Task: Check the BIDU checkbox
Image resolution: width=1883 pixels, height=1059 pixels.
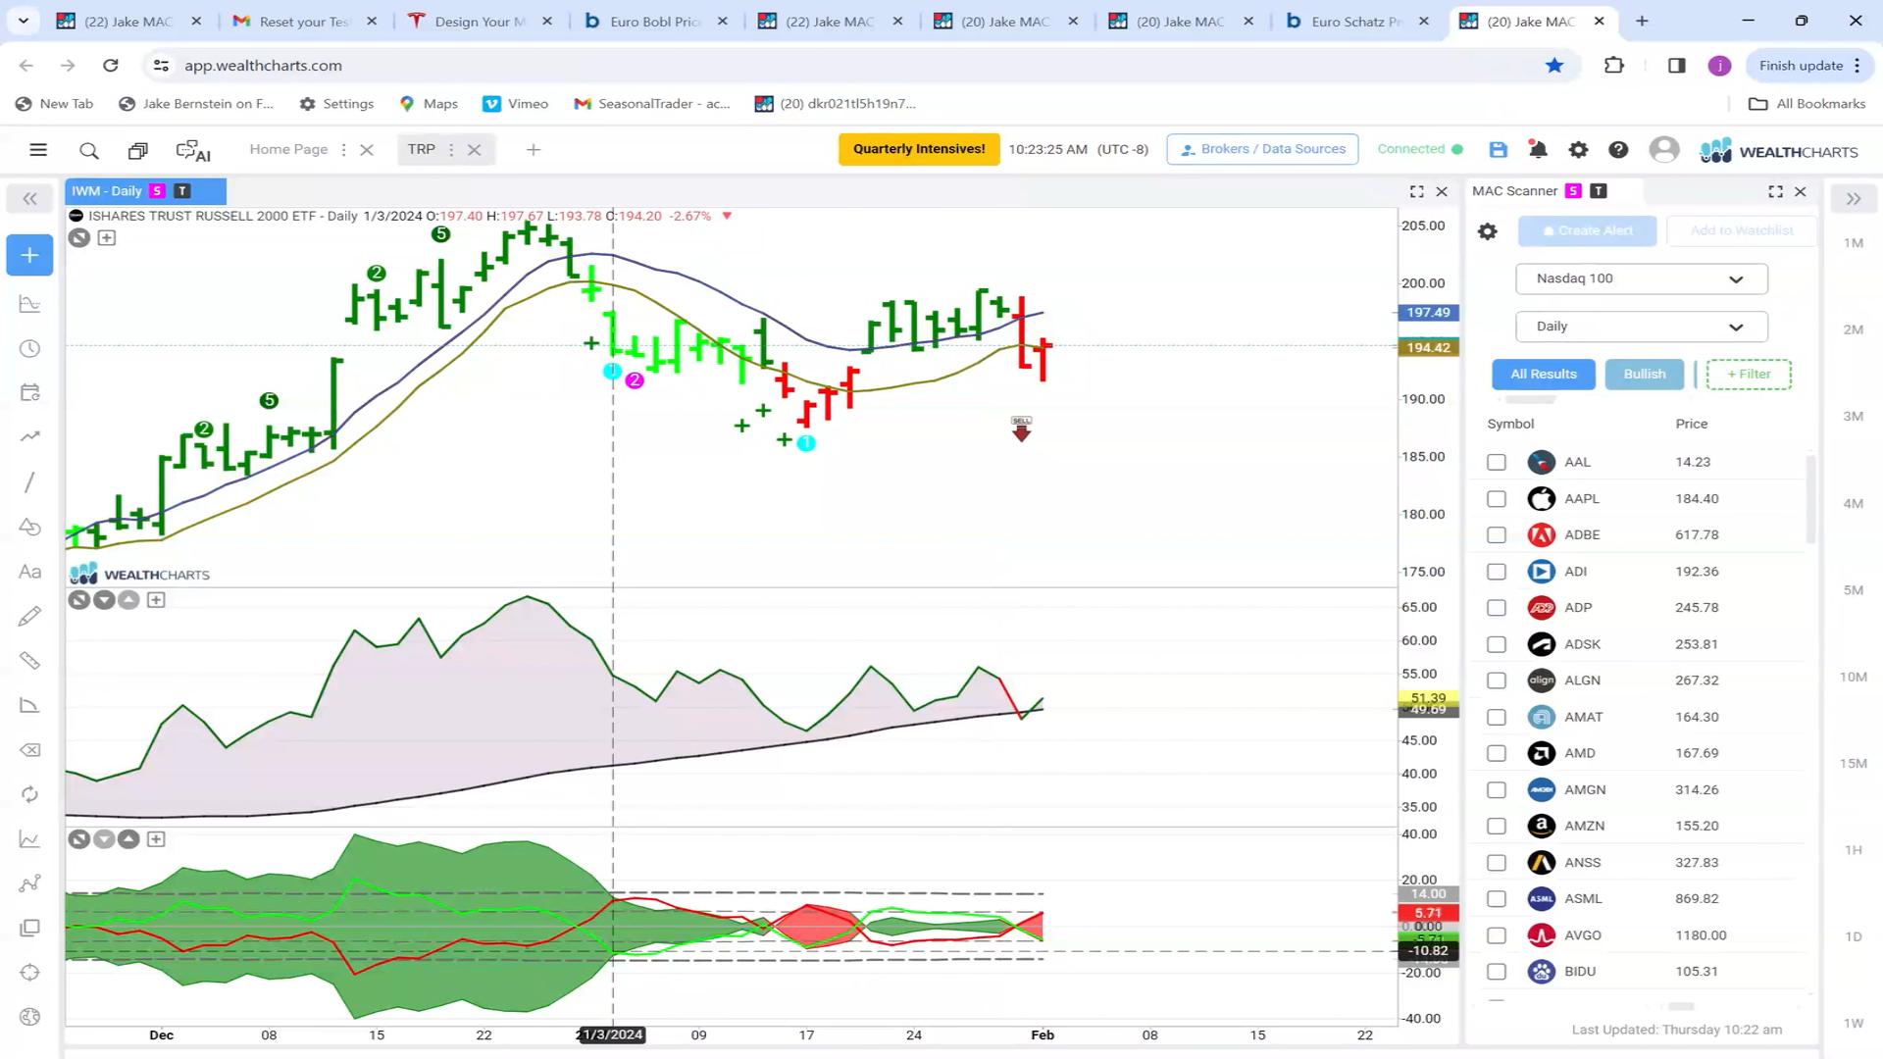Action: click(x=1497, y=972)
